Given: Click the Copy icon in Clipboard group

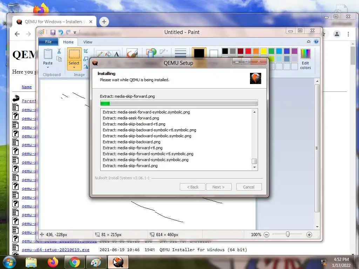Looking at the screenshot, I should click(59, 59).
